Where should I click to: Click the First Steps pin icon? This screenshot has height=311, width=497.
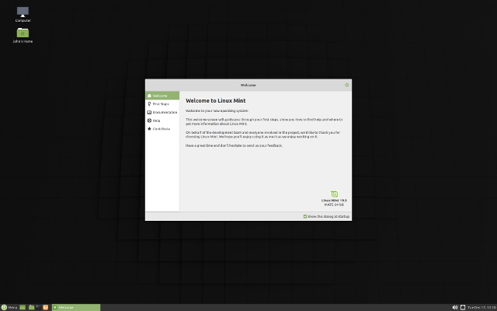pos(149,103)
